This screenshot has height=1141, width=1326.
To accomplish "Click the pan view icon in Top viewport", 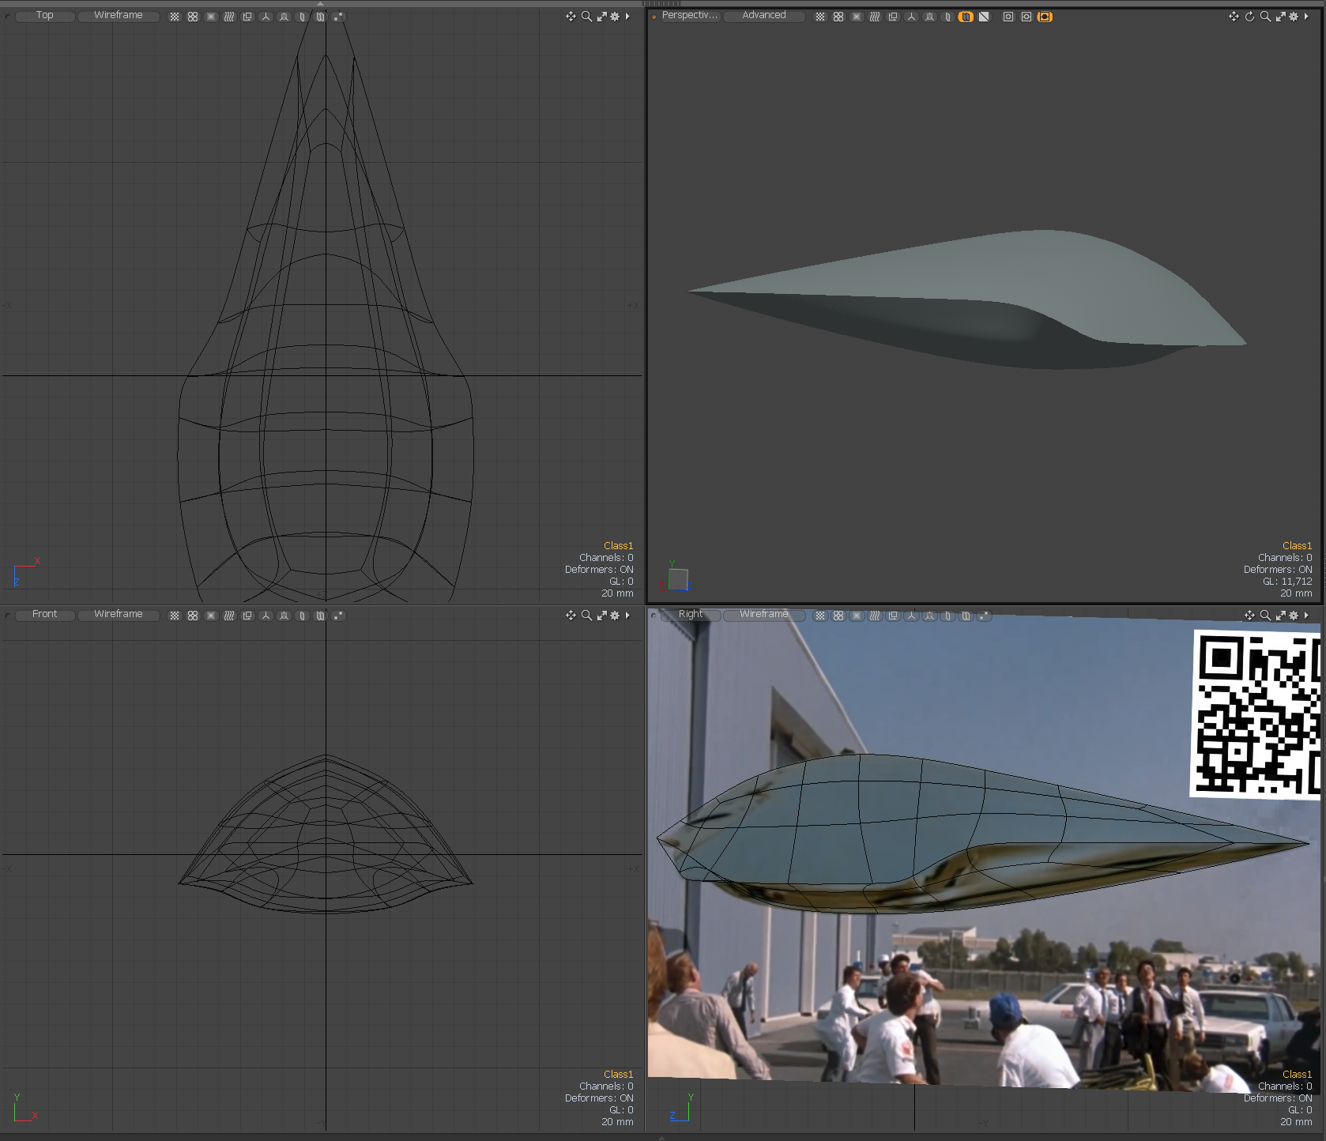I will [571, 17].
